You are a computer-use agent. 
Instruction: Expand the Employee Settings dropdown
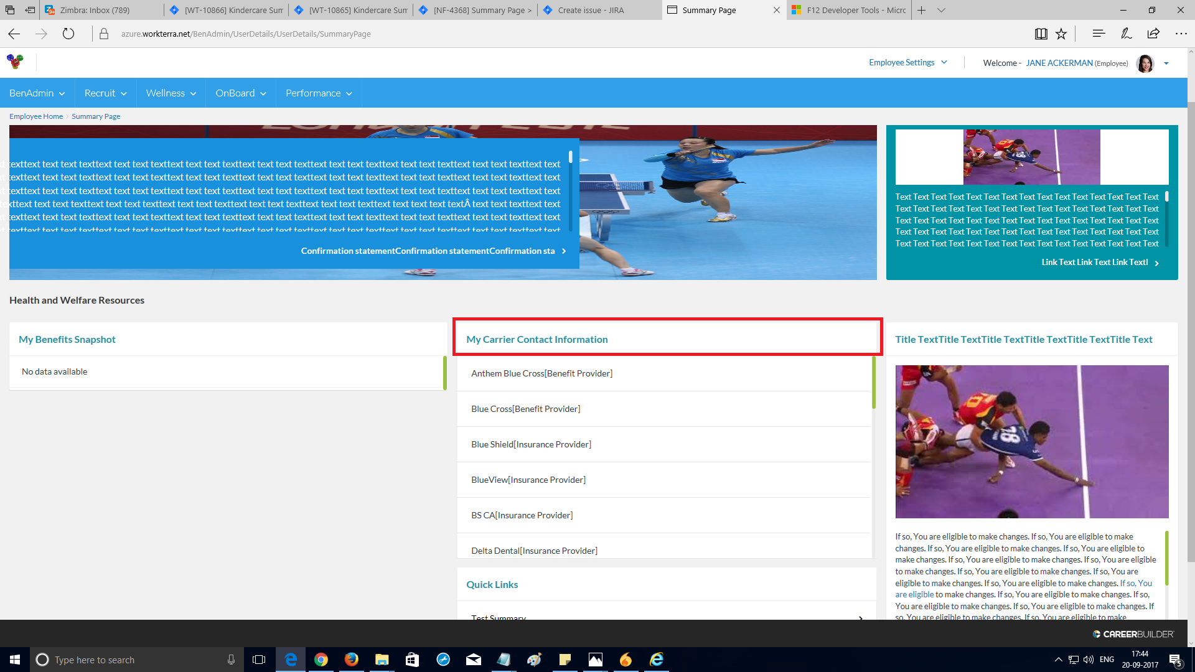click(x=907, y=62)
